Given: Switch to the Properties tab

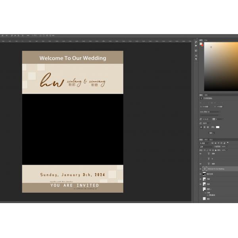Looking at the screenshot, I should point(201,95).
